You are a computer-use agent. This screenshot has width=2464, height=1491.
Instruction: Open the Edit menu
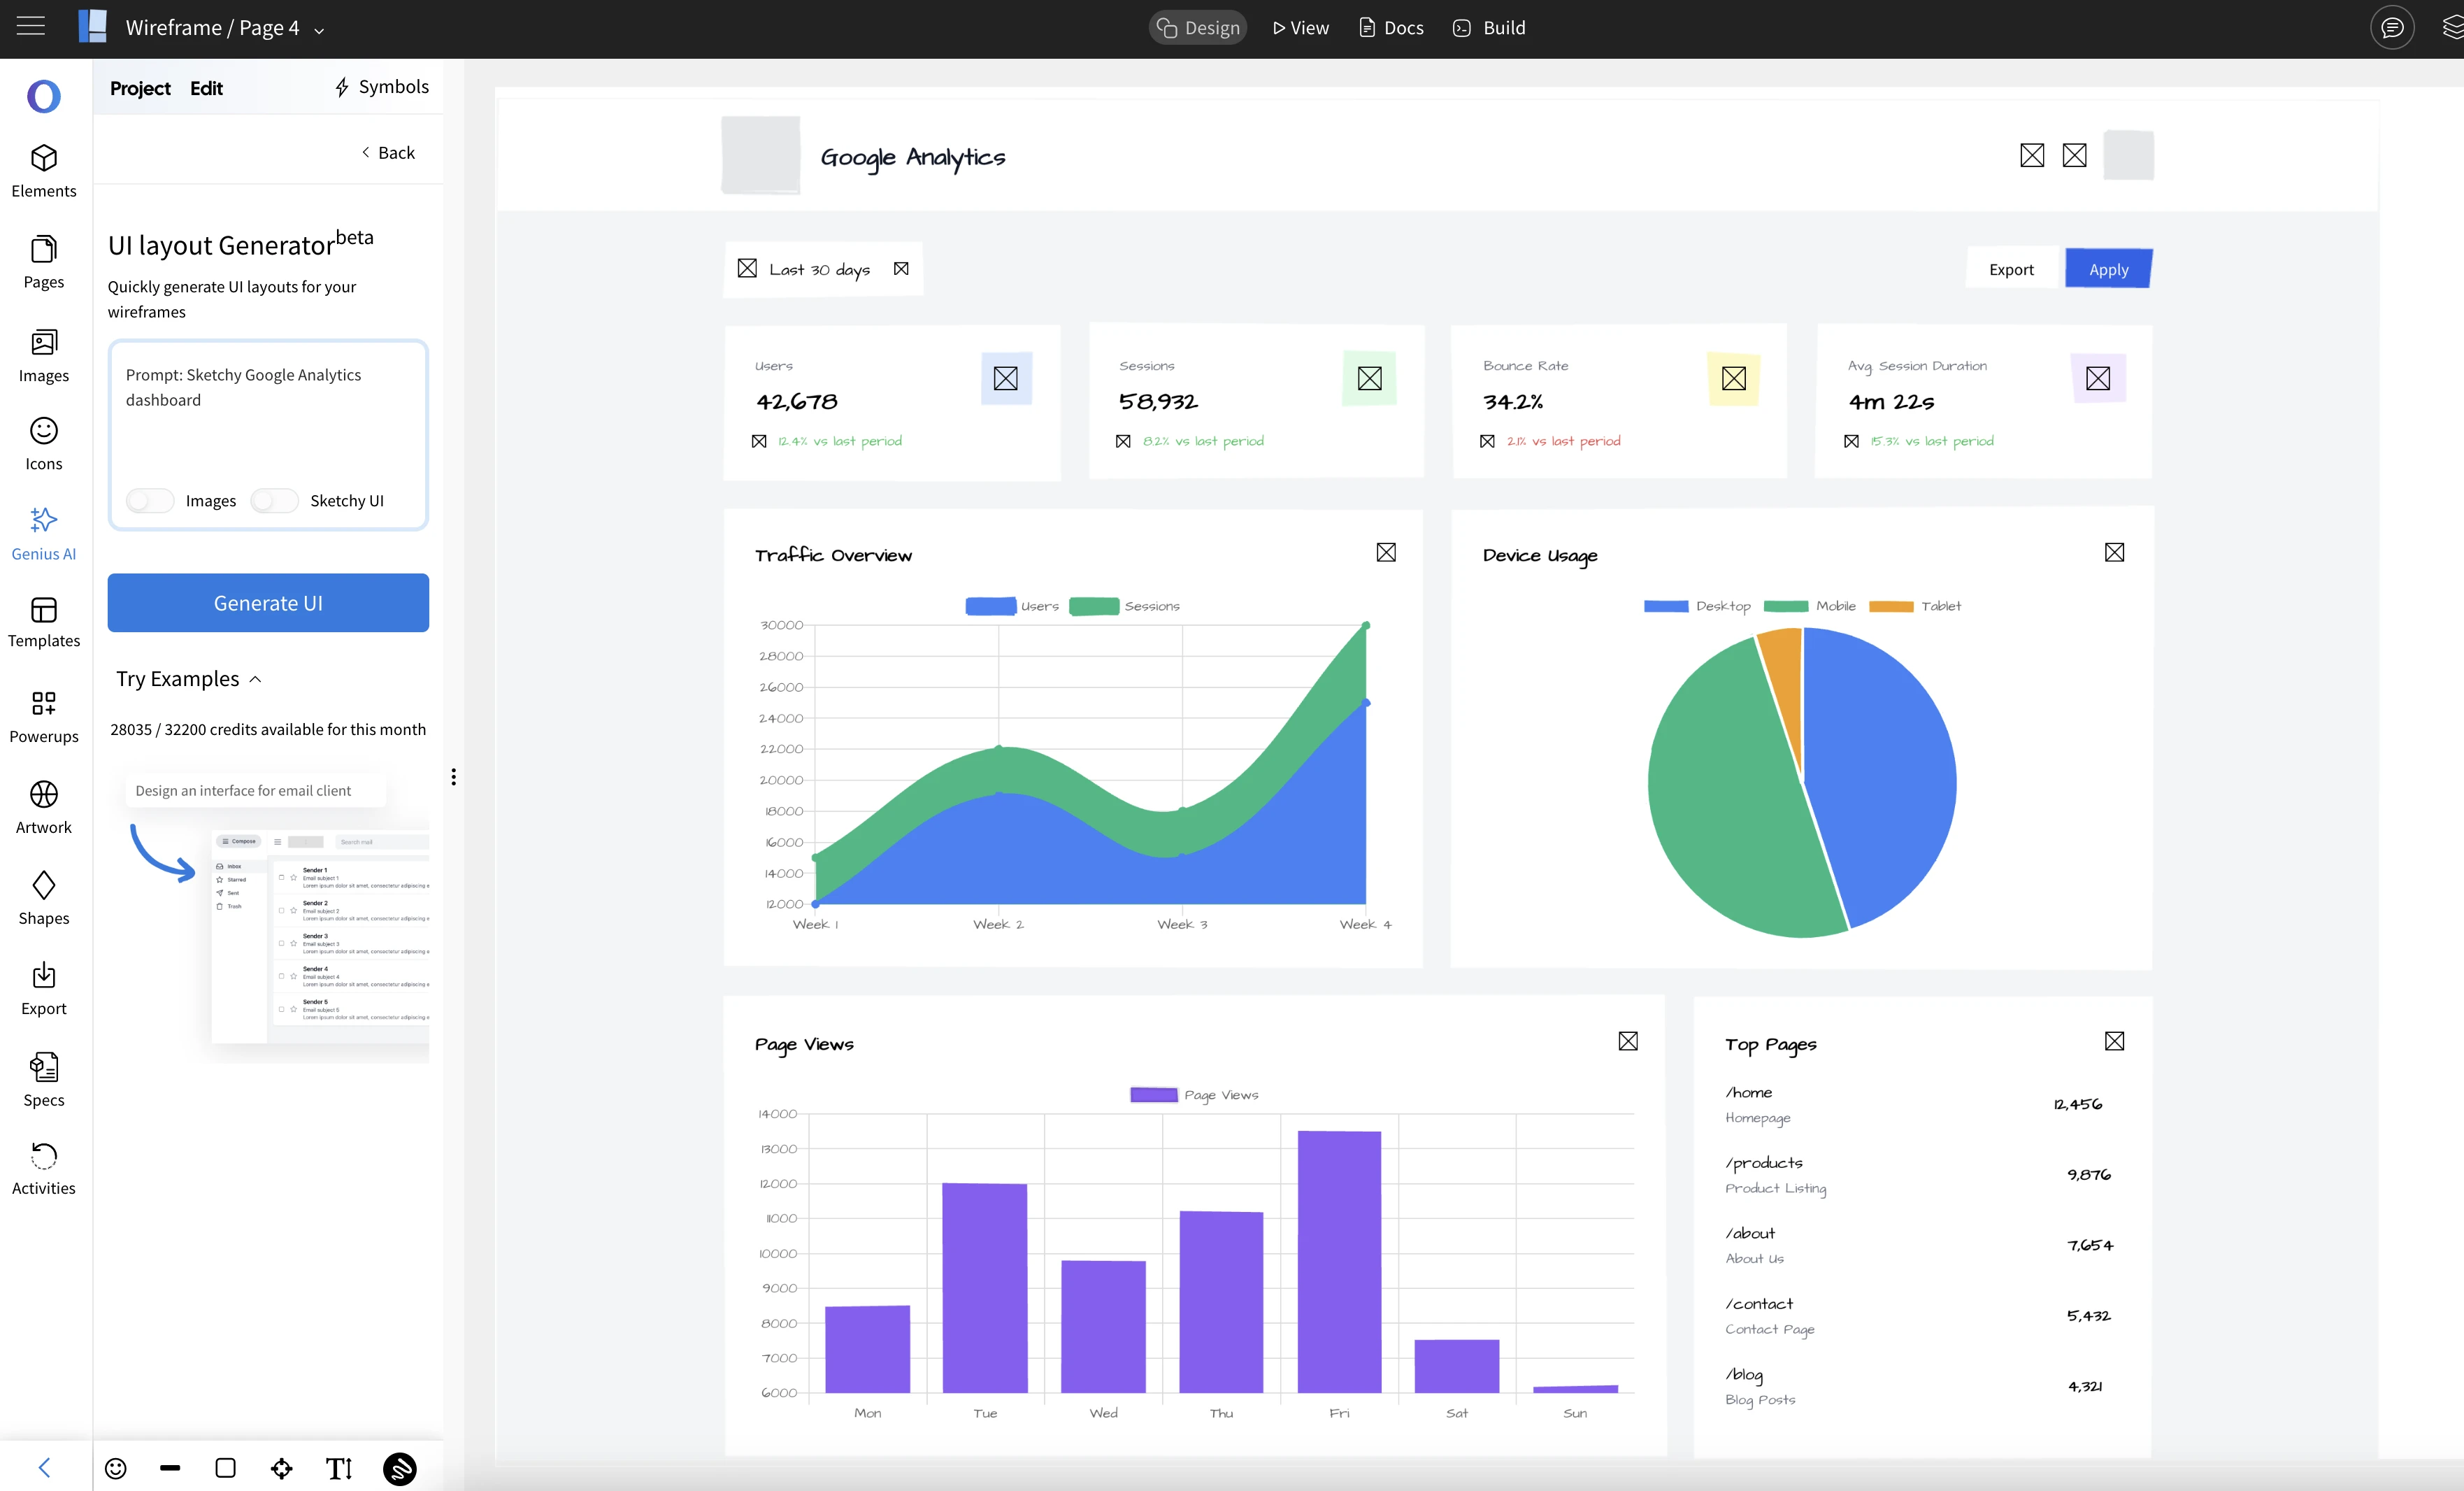206,88
